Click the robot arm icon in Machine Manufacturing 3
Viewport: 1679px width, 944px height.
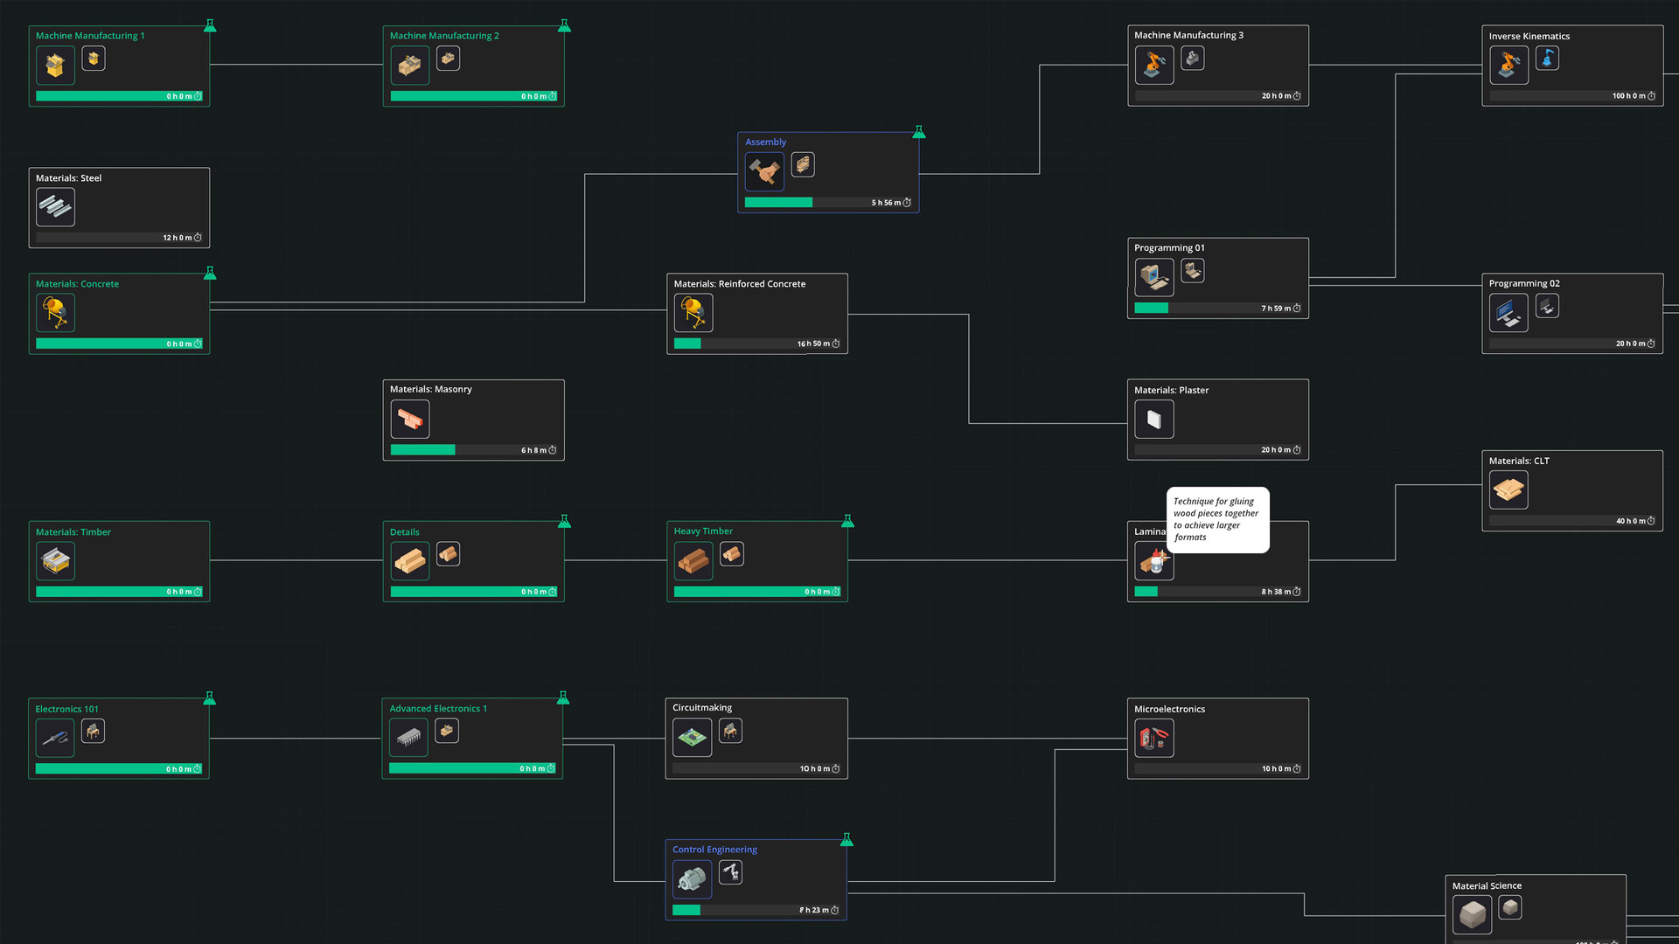pyautogui.click(x=1153, y=65)
